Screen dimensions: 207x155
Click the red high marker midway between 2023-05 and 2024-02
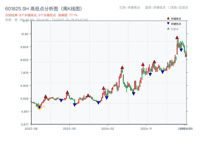pyautogui.click(x=88, y=95)
